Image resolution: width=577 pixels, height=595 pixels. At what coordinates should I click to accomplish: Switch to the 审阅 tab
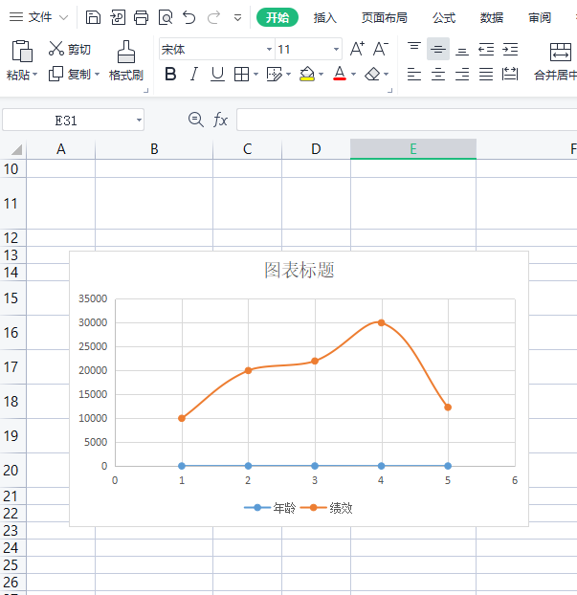click(540, 17)
